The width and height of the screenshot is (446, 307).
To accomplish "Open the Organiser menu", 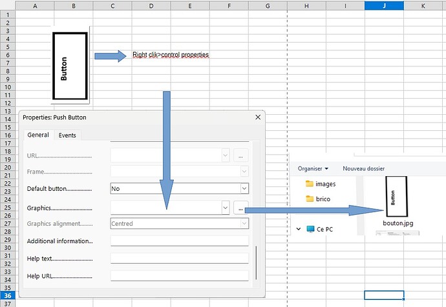I will (313, 168).
